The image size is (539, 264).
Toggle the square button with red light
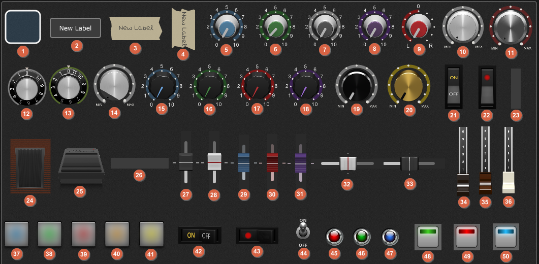(466, 237)
